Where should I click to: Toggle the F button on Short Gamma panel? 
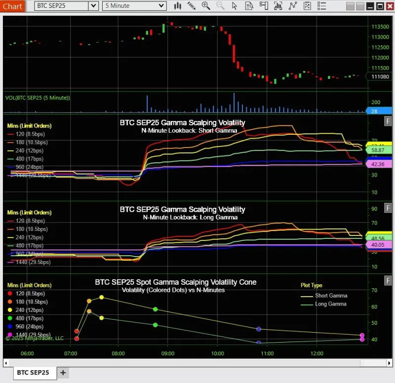(388, 121)
